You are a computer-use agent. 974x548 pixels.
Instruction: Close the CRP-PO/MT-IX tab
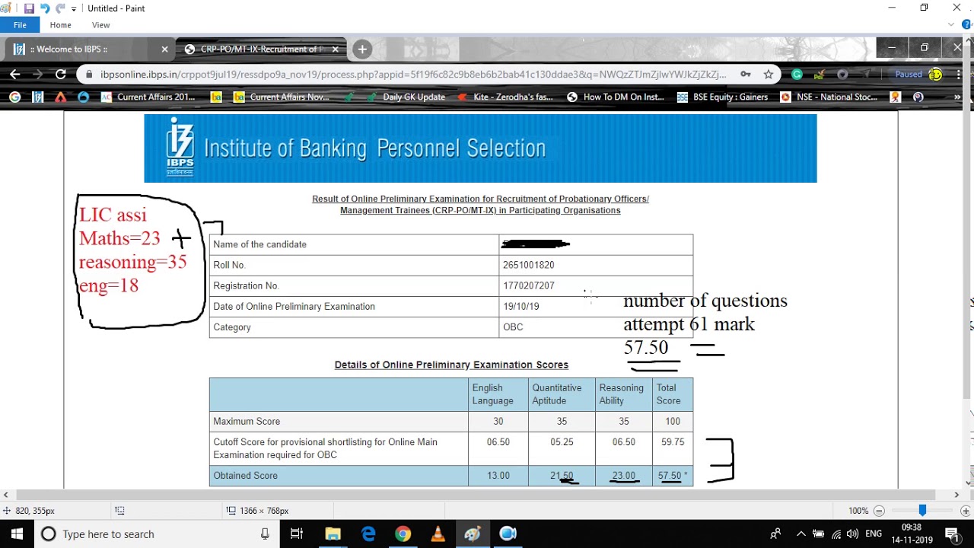[335, 49]
